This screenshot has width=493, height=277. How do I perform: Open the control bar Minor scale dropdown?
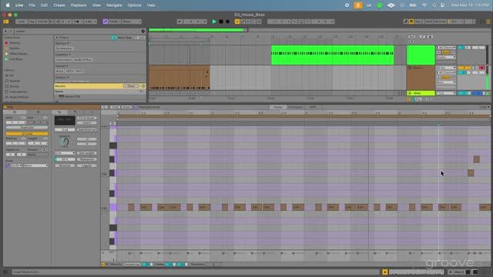coord(132,22)
